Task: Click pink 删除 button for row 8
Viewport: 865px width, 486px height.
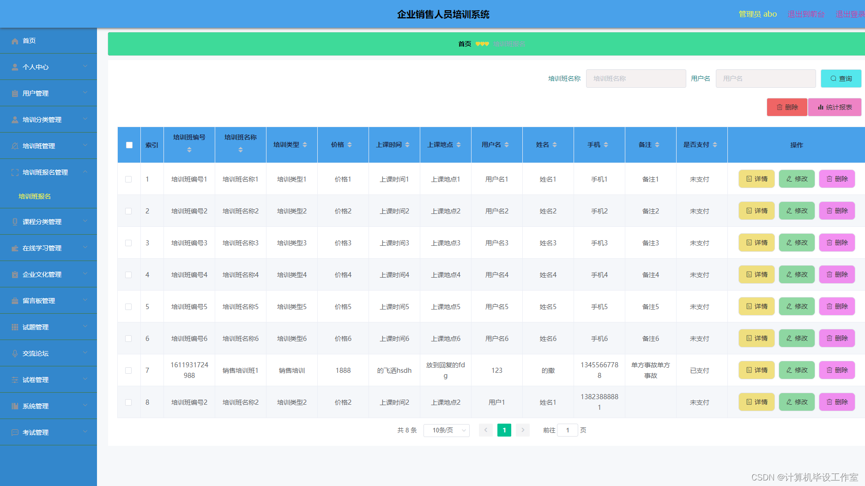Action: [837, 402]
